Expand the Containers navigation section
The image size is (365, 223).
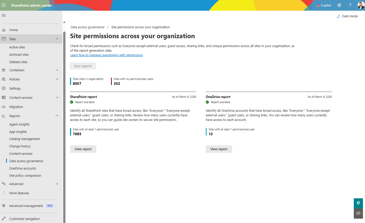[57, 70]
